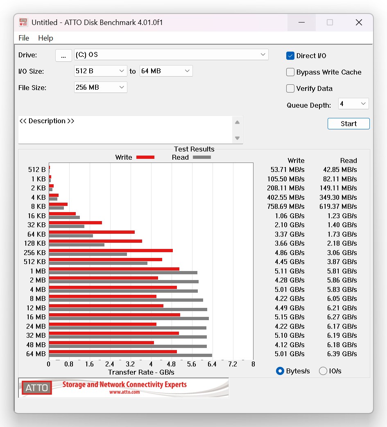Click the 16 MB row label

[x=36, y=317]
